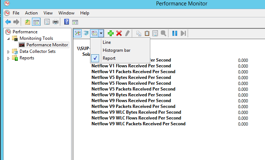Delete selected counter with red X icon
This screenshot has height=160, width=265.
pos(119,33)
